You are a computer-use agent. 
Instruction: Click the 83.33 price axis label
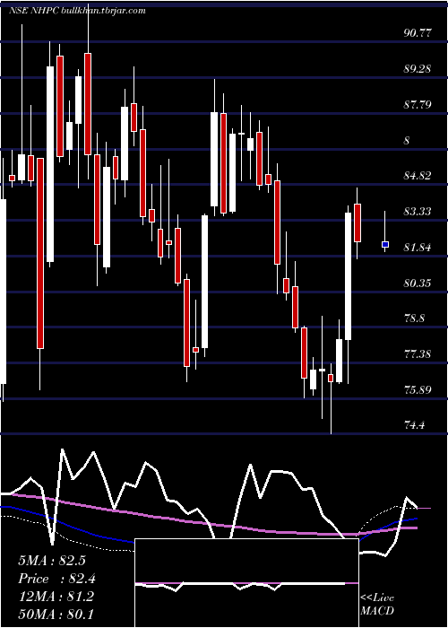(418, 212)
